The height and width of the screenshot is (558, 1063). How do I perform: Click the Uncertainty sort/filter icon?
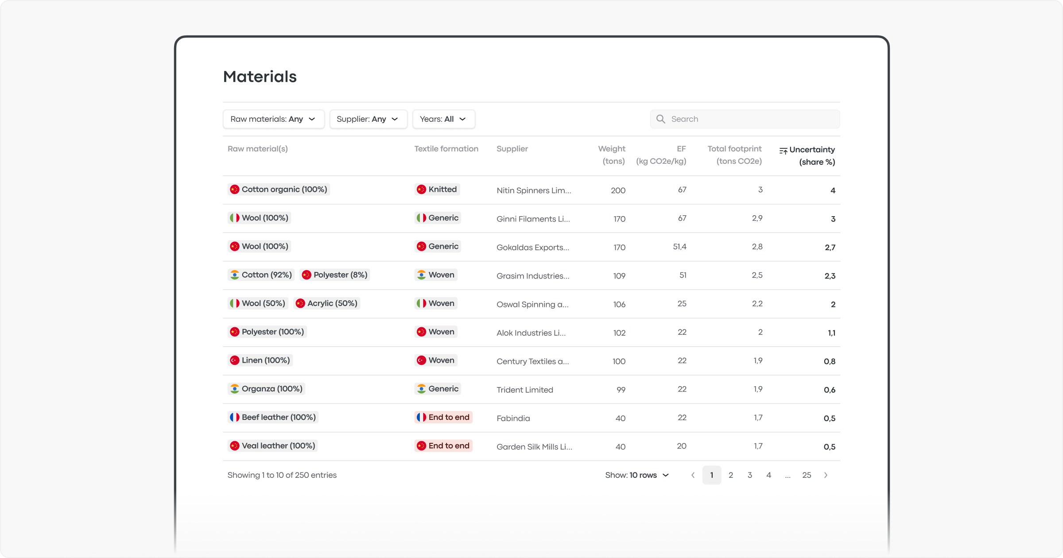point(782,150)
